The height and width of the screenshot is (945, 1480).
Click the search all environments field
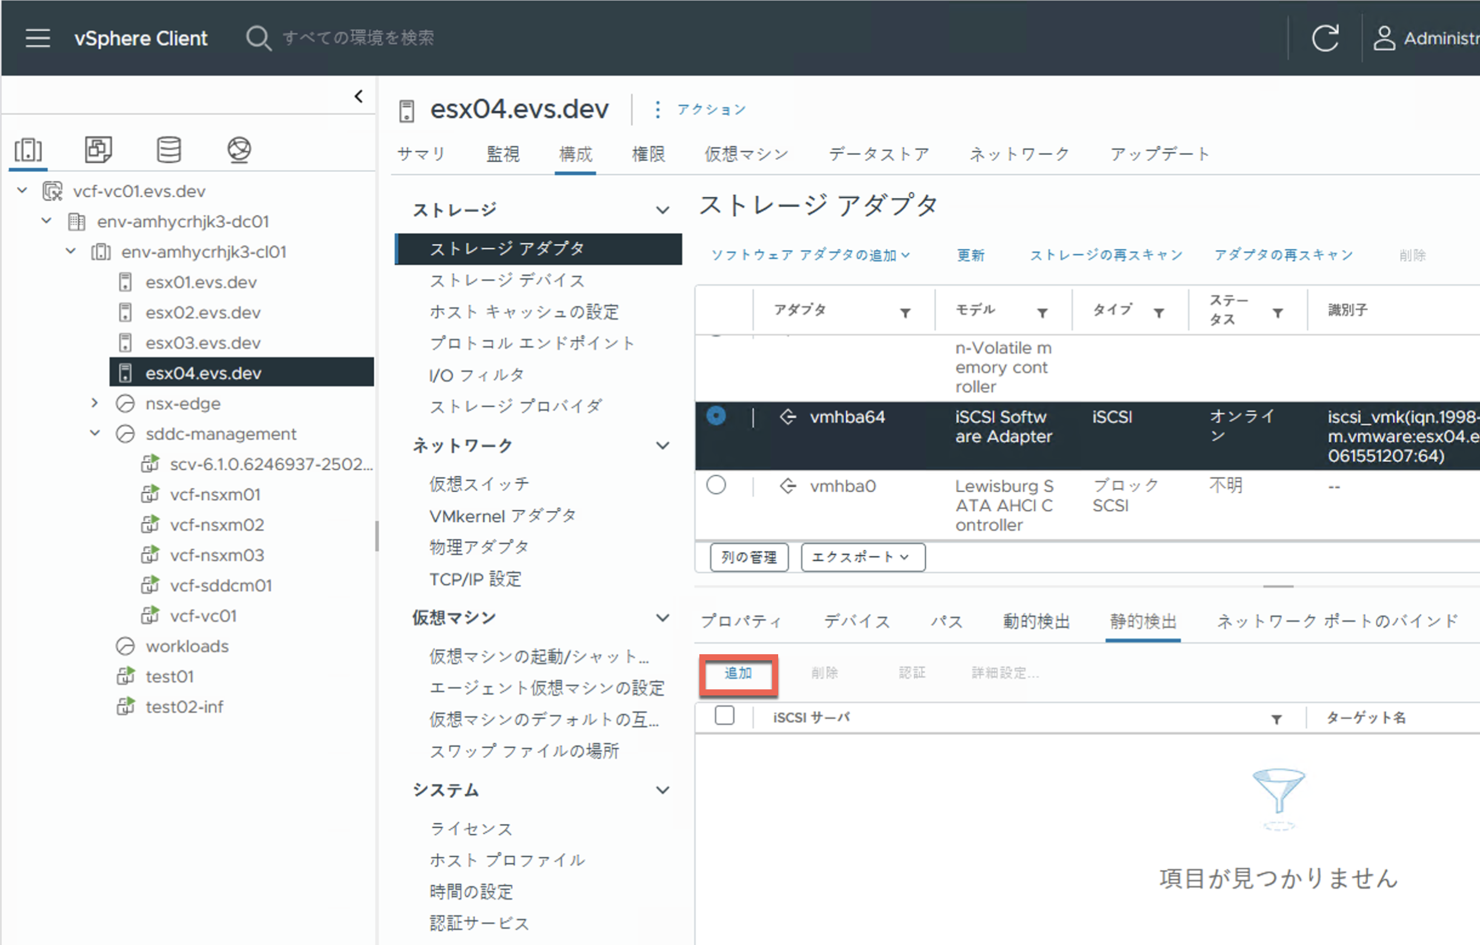coord(358,38)
